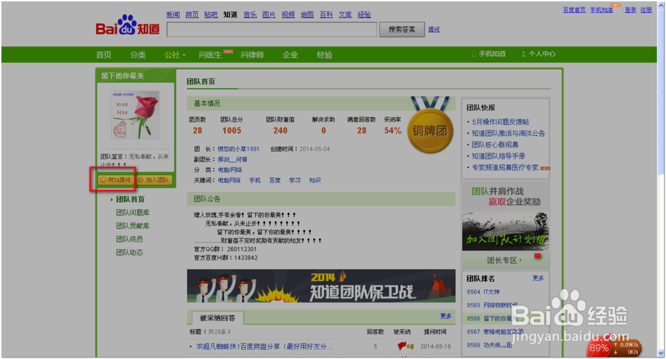Viewport: 666px width, 359px height.
Task: Open the 视频 search tab
Action: pos(288,15)
